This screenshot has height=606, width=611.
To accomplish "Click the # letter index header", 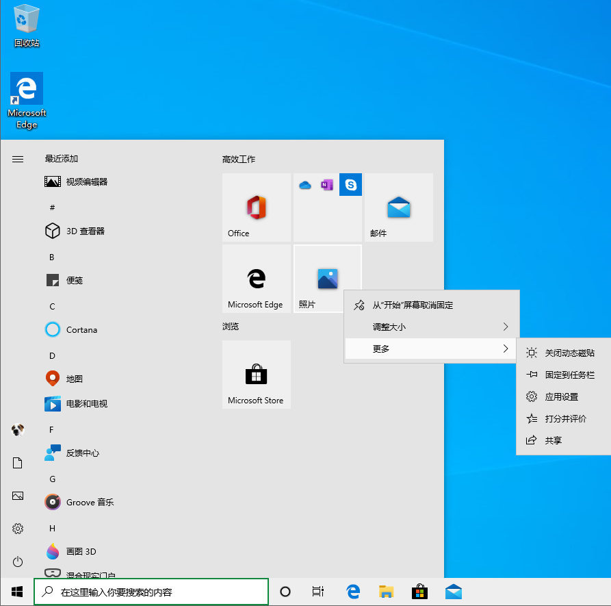I will [52, 207].
